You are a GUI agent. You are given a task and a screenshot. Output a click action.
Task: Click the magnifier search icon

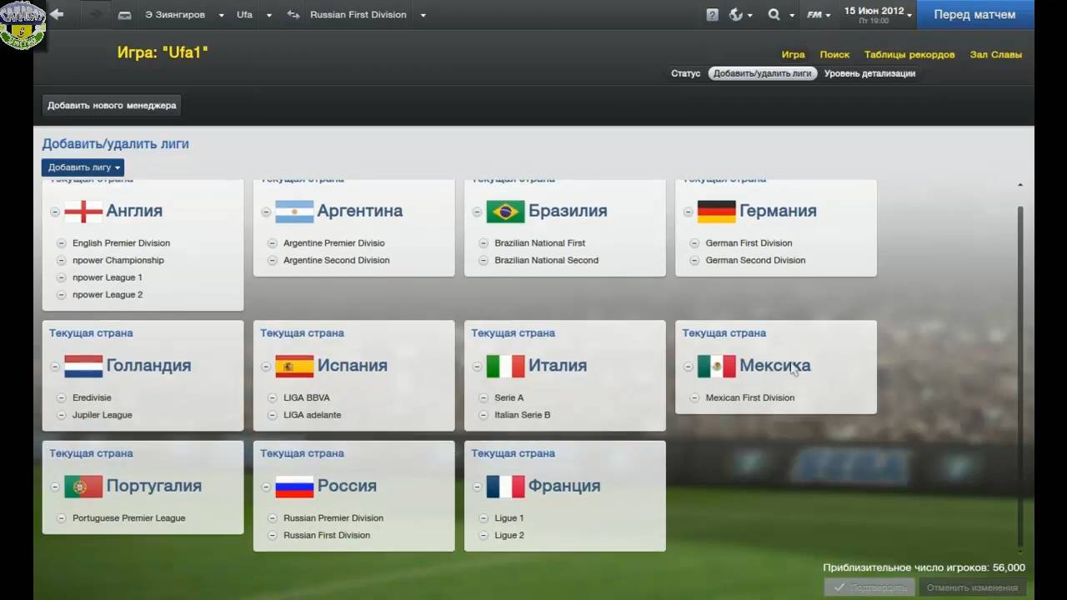[774, 15]
